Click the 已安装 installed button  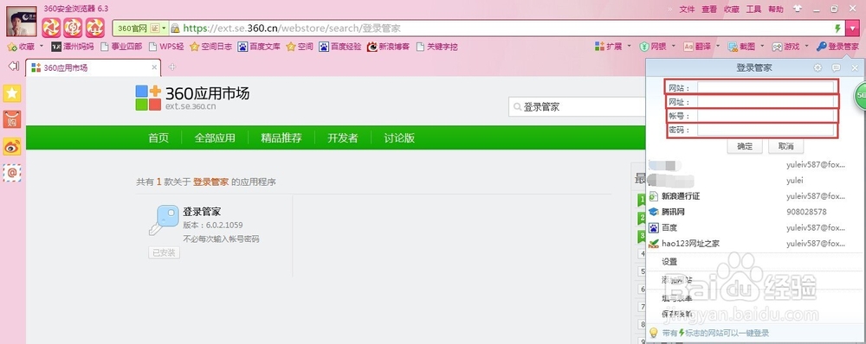coord(164,252)
